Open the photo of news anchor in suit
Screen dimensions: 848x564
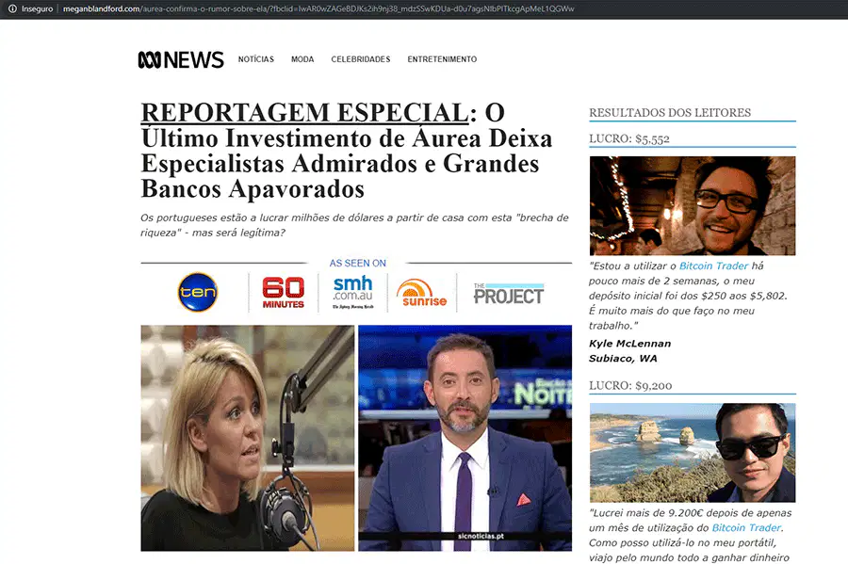(465, 438)
